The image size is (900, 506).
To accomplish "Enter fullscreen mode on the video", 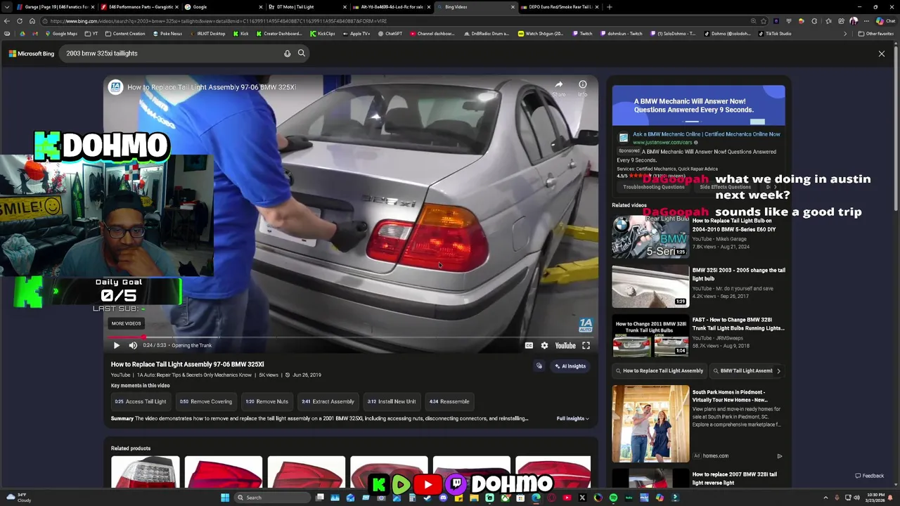I will (x=586, y=345).
